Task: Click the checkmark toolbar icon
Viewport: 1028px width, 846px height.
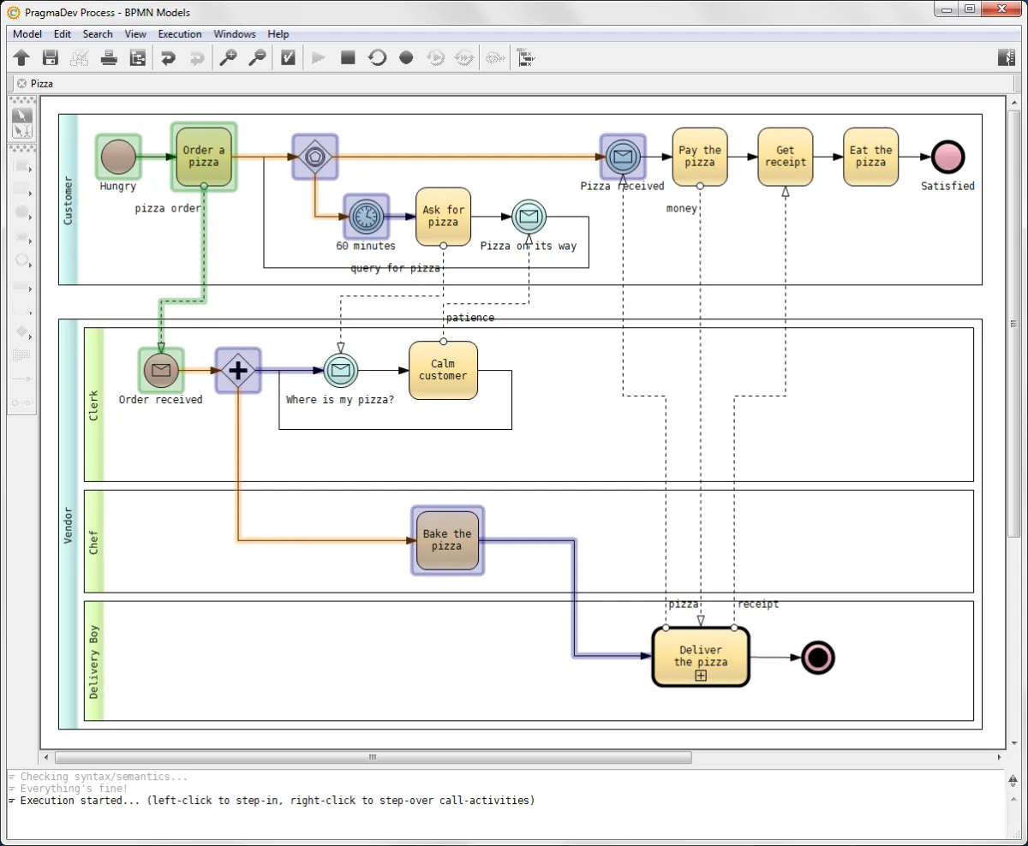Action: pyautogui.click(x=289, y=58)
